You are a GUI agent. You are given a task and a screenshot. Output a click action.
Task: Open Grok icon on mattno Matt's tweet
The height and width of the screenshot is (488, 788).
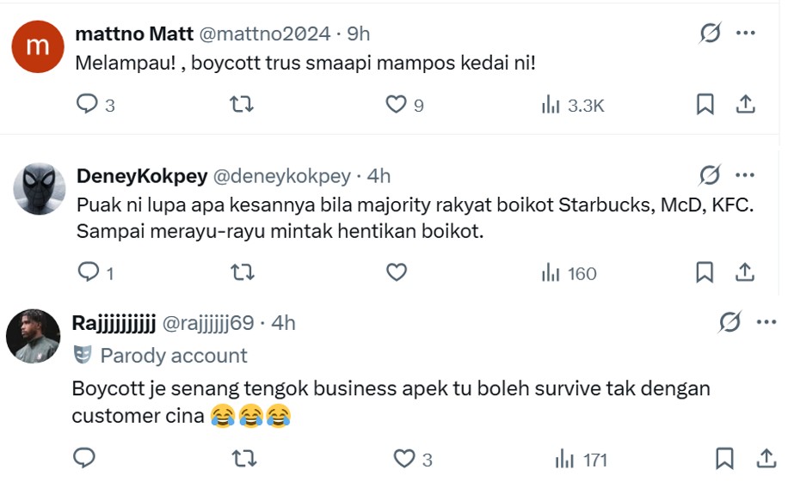[x=710, y=34]
